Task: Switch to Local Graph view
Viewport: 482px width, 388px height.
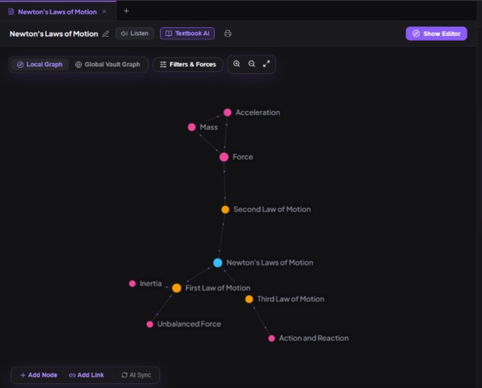Action: 39,64
